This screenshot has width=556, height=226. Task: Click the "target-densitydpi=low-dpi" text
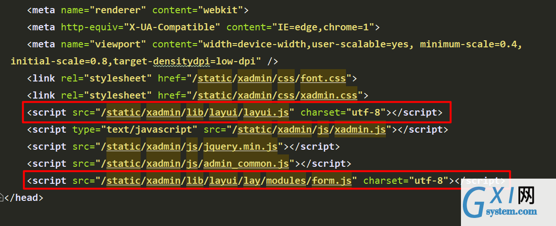point(184,61)
